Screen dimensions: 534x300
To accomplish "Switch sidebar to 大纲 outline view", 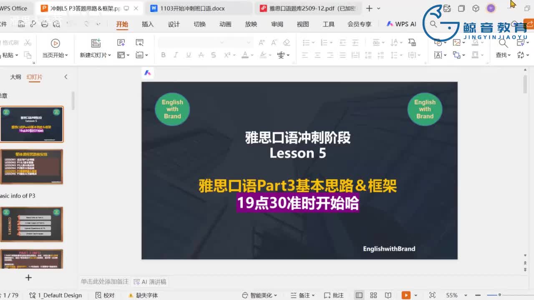I will pyautogui.click(x=15, y=77).
